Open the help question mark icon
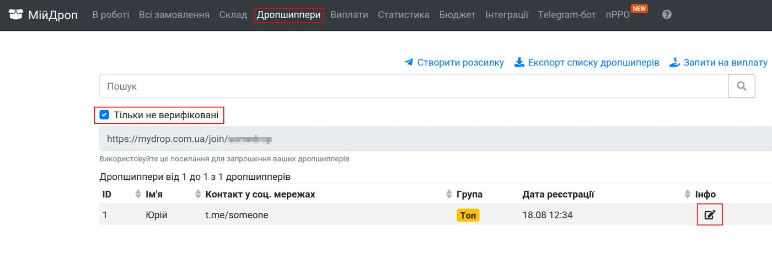 point(667,15)
